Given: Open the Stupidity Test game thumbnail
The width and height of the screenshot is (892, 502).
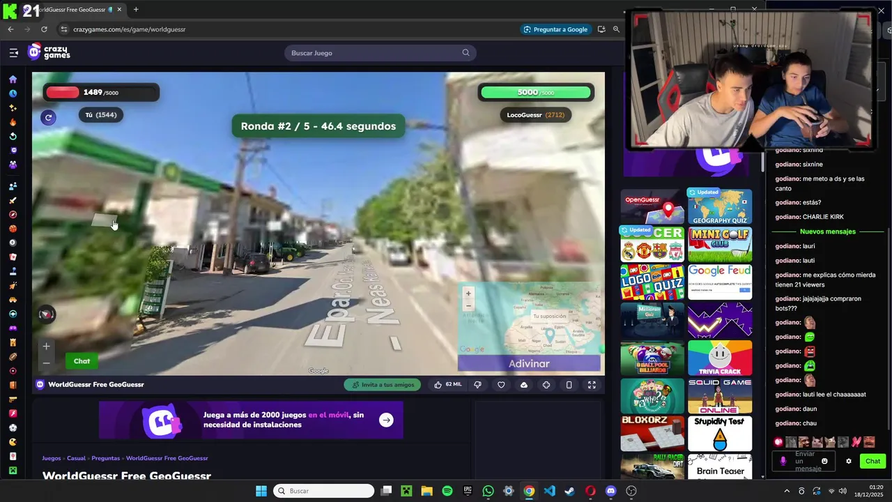Looking at the screenshot, I should coord(720,433).
